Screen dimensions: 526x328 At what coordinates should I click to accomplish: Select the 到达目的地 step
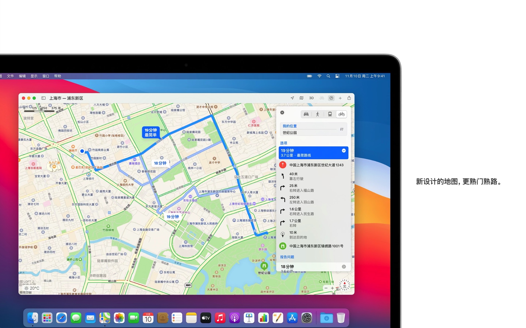tap(313, 235)
